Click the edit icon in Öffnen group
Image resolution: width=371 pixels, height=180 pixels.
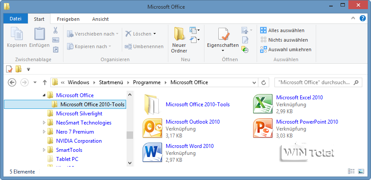pyautogui.click(x=245, y=40)
